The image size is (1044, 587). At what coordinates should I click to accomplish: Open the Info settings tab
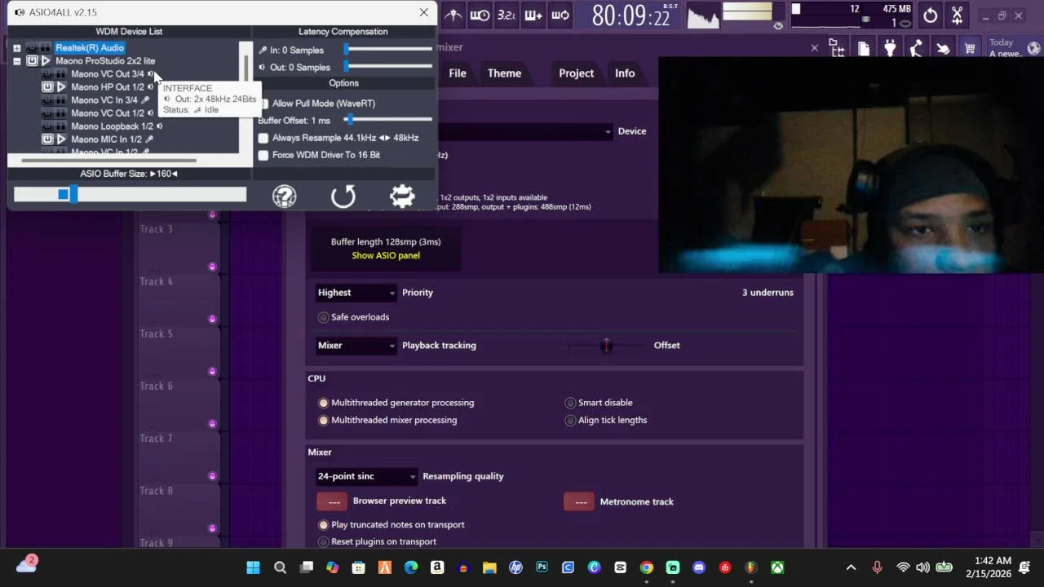coord(625,73)
